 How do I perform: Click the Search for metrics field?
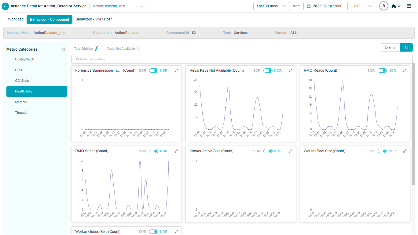click(x=242, y=59)
